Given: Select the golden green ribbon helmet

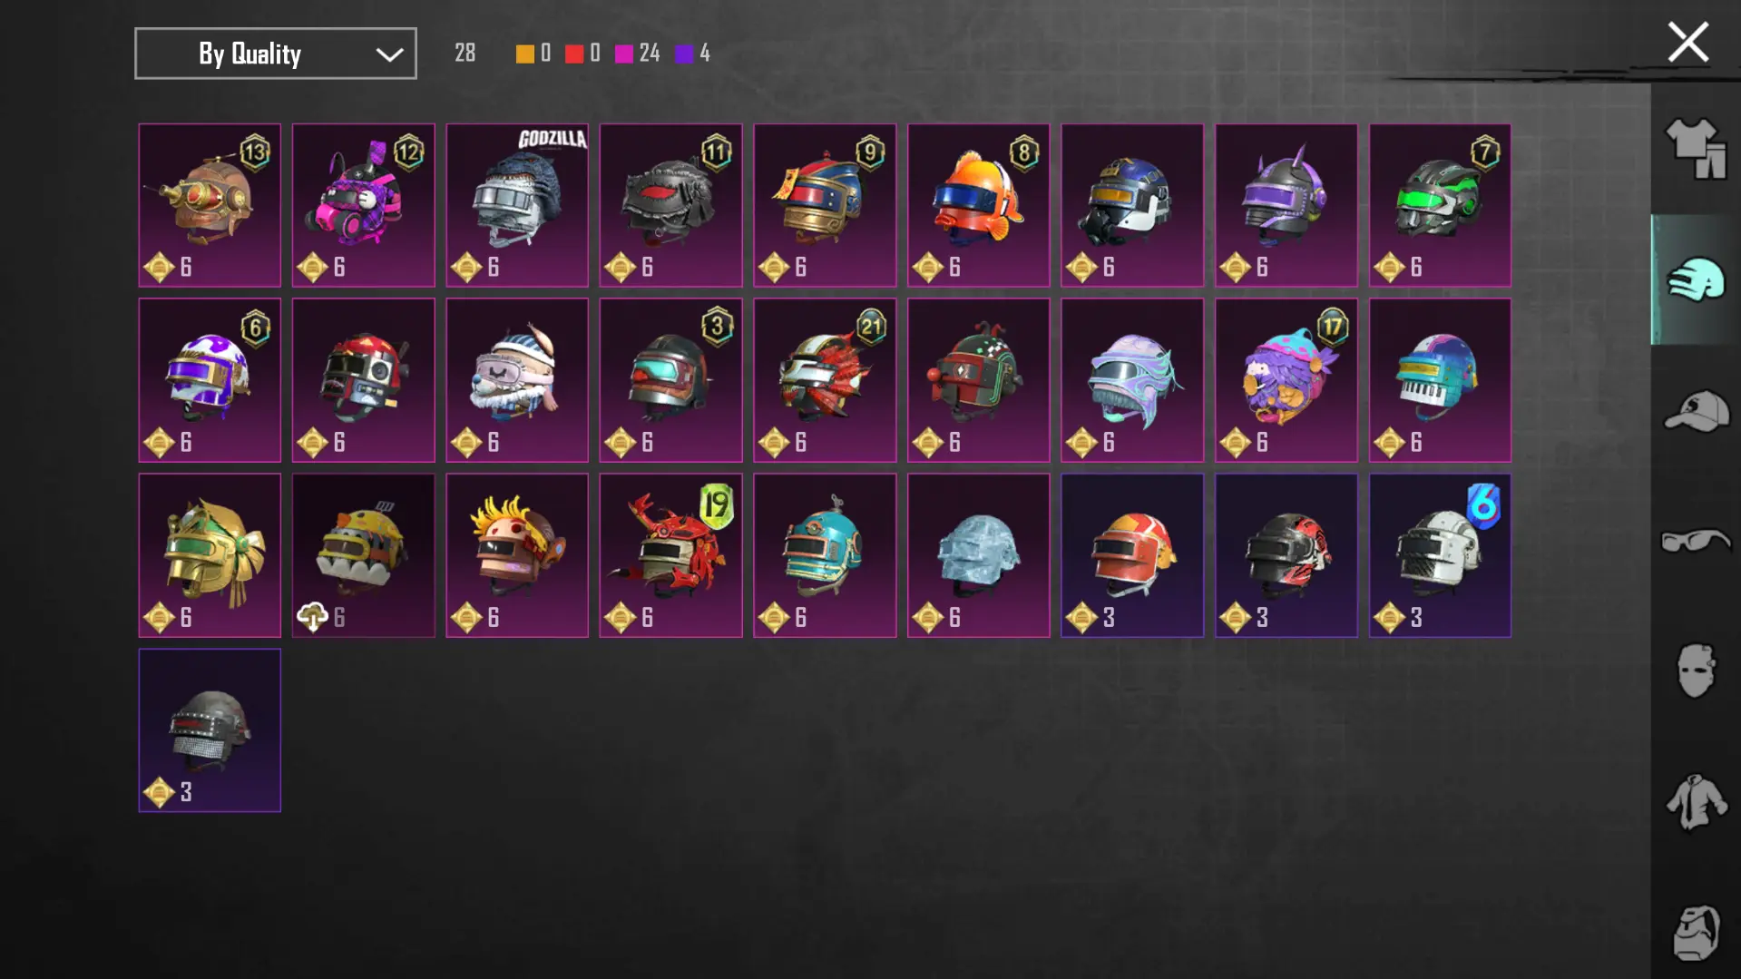Looking at the screenshot, I should [210, 555].
